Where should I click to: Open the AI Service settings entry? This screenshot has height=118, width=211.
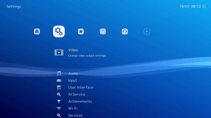click(x=77, y=94)
